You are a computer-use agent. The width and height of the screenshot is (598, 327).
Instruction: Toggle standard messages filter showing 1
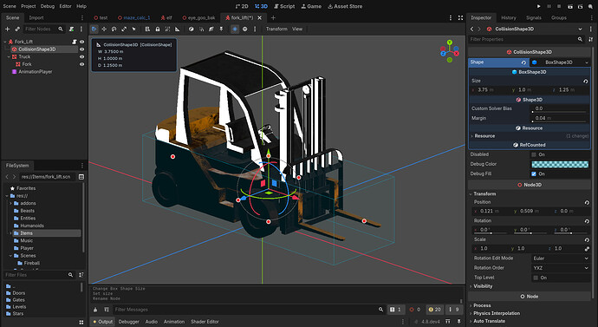coord(395,310)
